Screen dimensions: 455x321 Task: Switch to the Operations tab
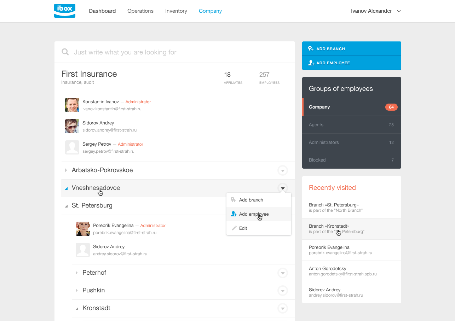tap(140, 11)
